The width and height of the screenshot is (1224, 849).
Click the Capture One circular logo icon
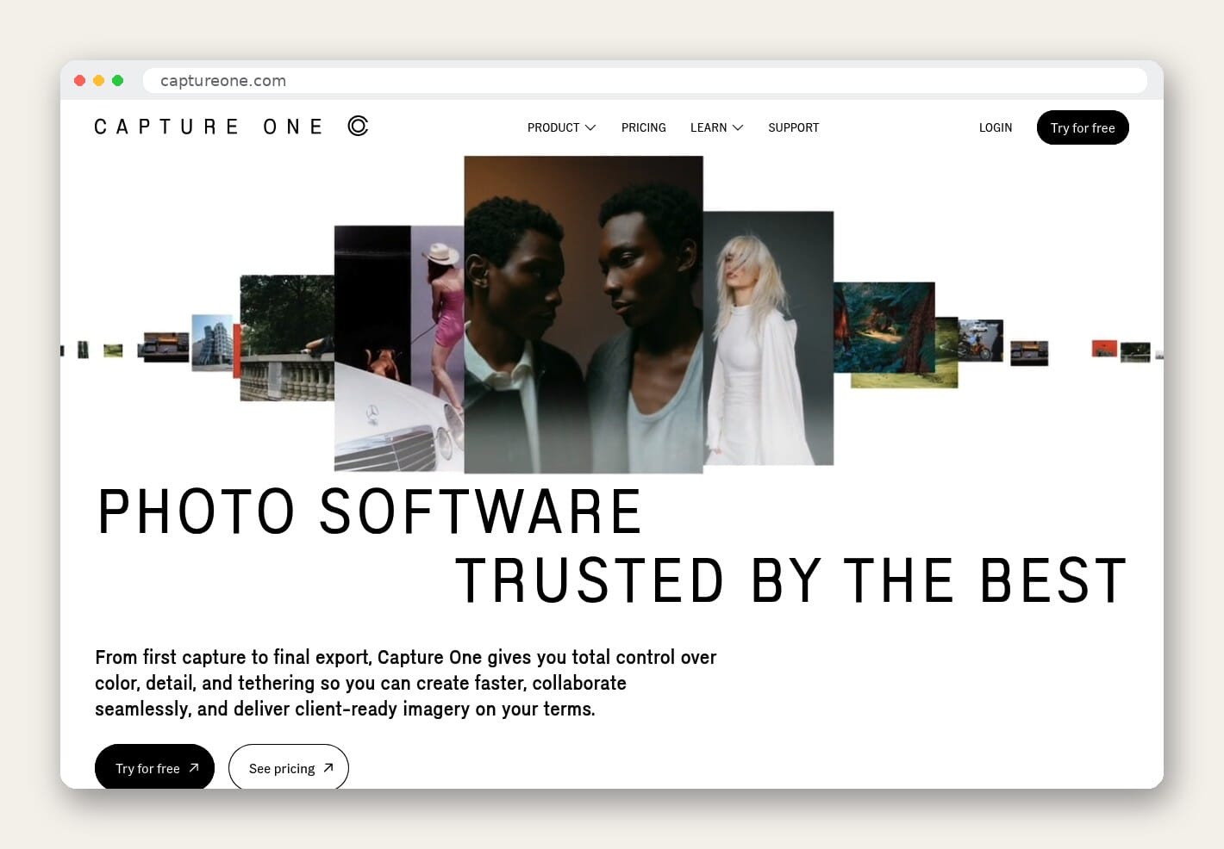click(x=358, y=126)
